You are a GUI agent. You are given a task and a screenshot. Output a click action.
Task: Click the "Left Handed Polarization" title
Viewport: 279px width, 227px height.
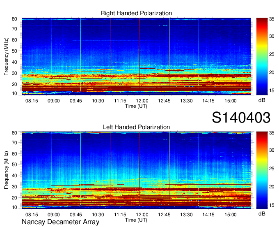pos(136,127)
